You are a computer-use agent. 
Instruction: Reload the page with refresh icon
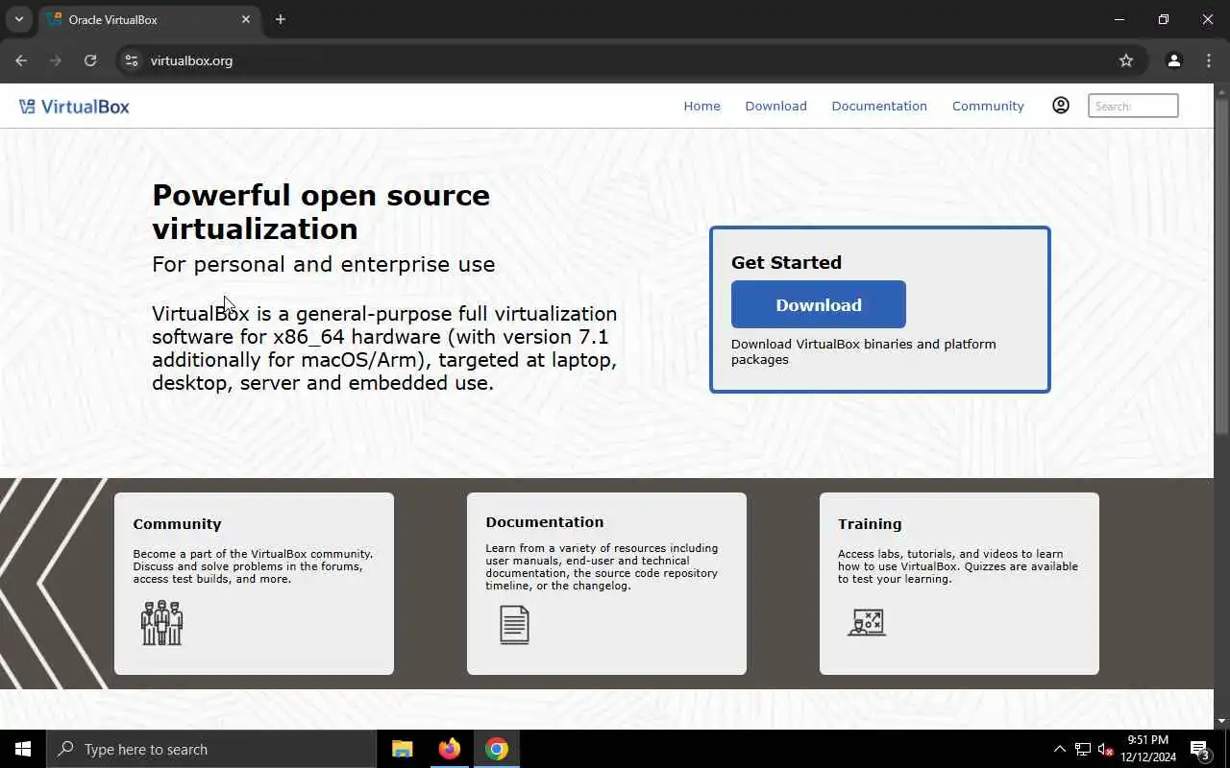point(90,60)
